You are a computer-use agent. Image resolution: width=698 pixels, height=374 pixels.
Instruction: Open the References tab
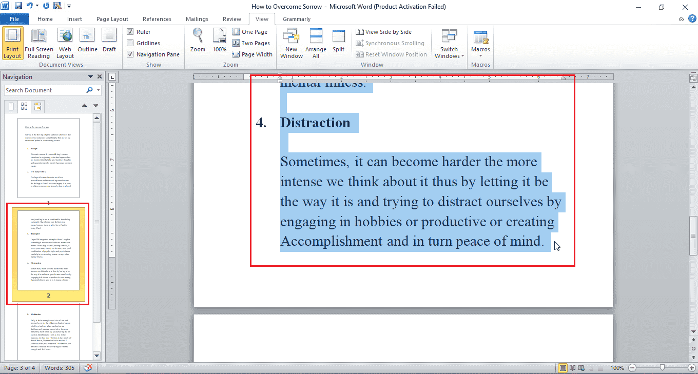157,19
